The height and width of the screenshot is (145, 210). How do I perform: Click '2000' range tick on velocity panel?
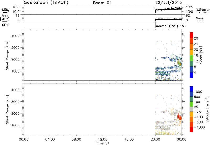[x=15, y=113]
